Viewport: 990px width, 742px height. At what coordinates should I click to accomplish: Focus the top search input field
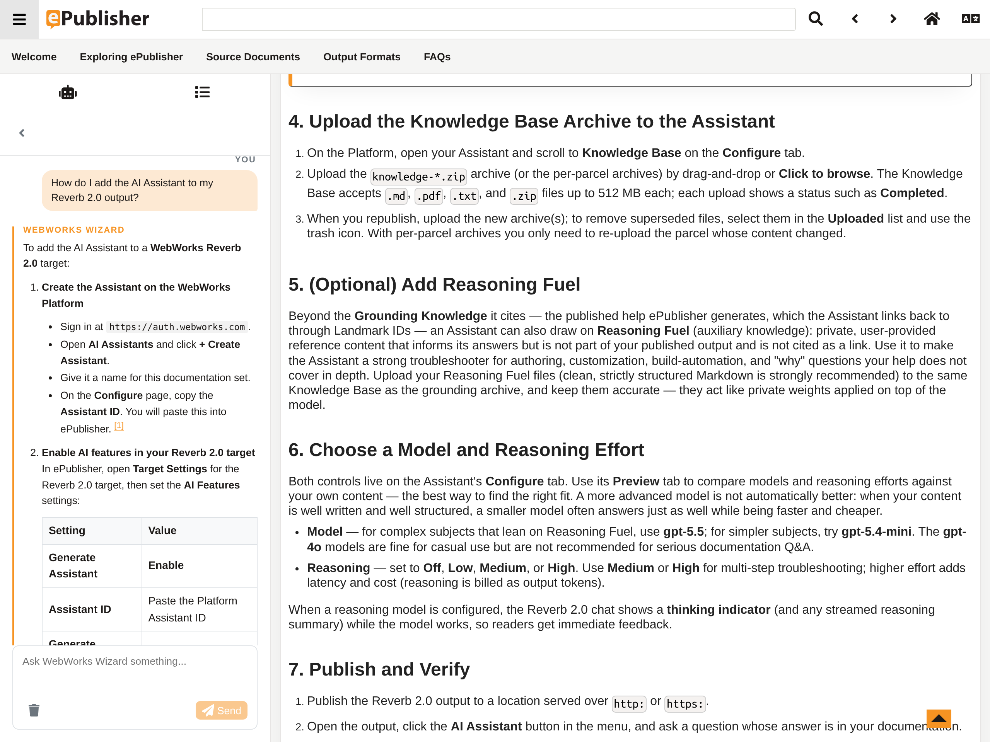[498, 19]
